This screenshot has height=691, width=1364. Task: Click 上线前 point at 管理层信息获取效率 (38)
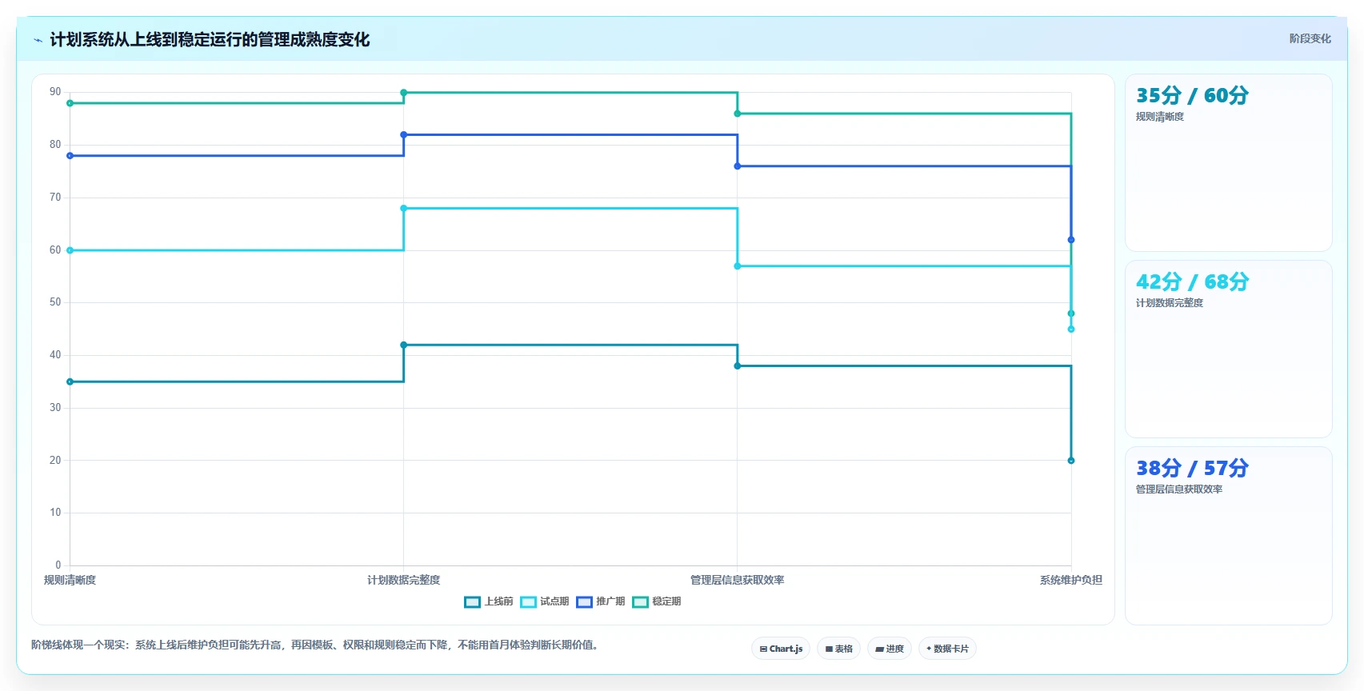pyautogui.click(x=738, y=366)
